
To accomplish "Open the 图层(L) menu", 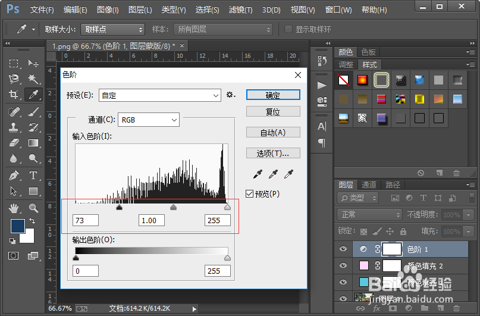I will pos(140,10).
